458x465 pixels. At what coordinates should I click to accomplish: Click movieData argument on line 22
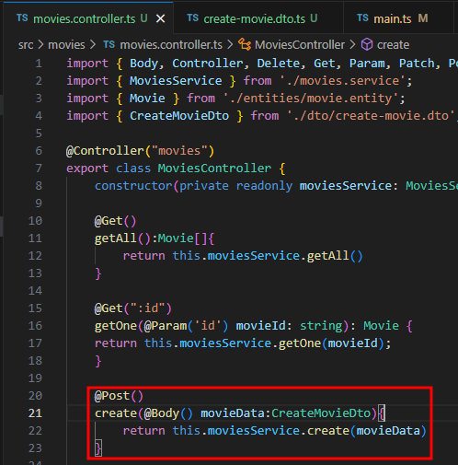pos(388,431)
